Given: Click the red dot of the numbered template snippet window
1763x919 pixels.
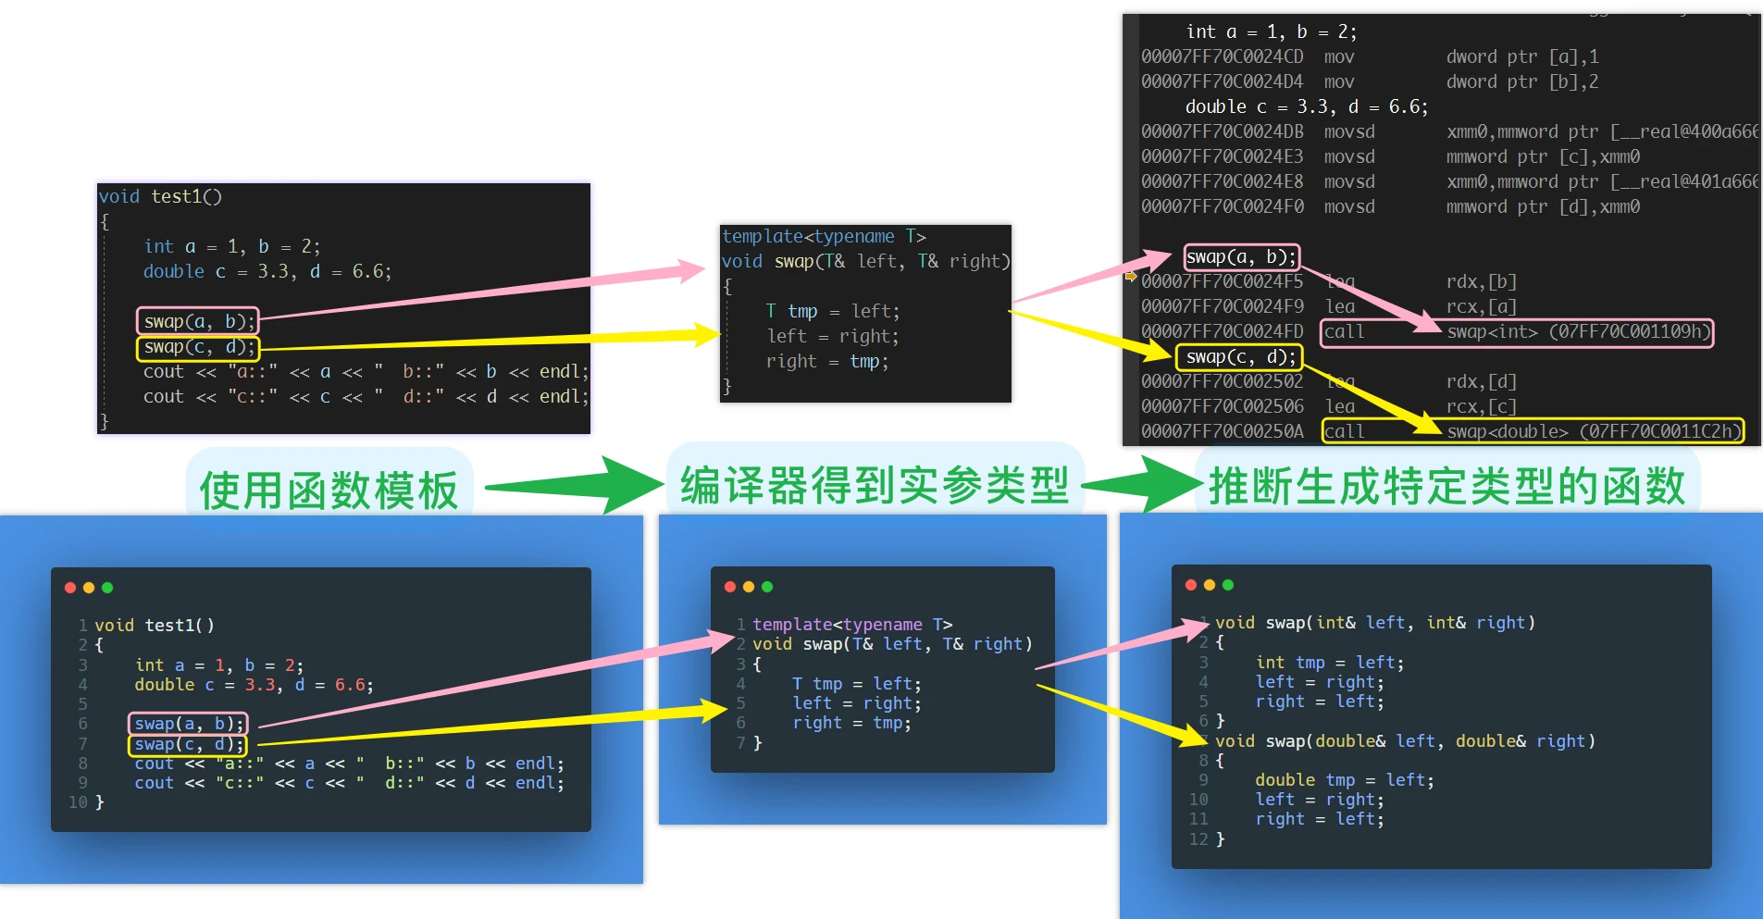Looking at the screenshot, I should [730, 587].
